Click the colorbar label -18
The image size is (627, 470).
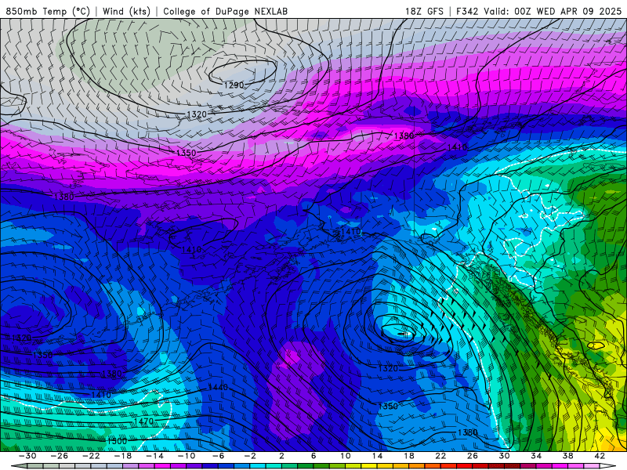(x=123, y=456)
